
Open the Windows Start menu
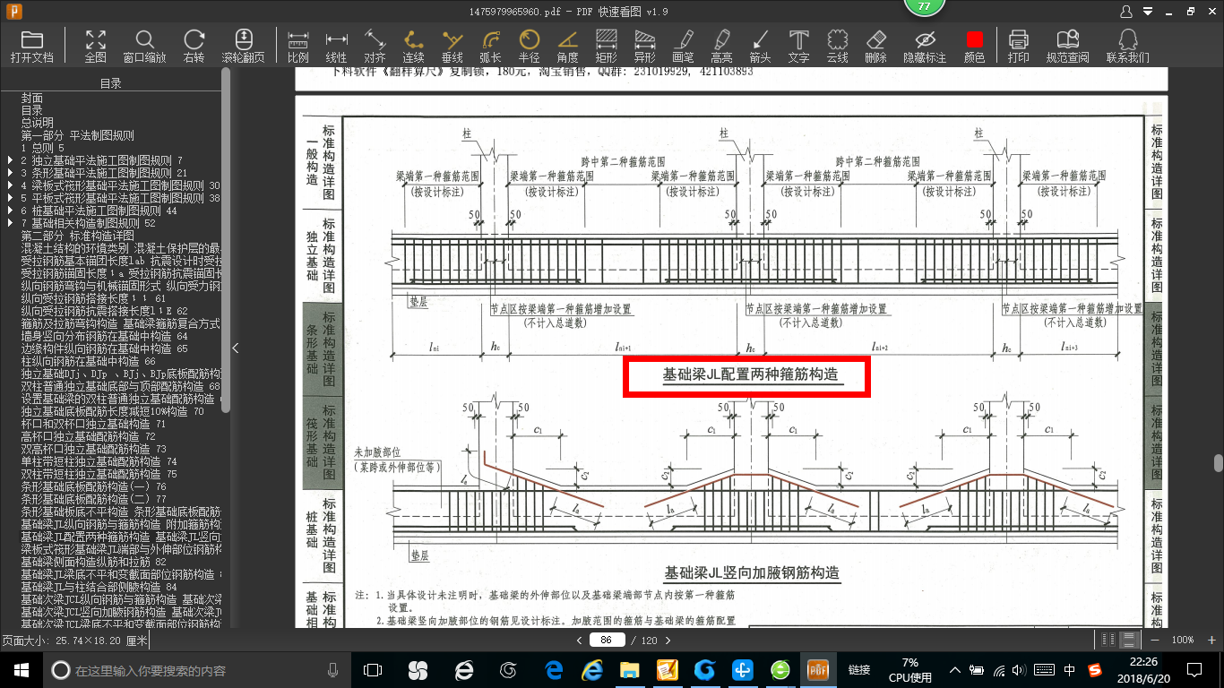[x=21, y=669]
